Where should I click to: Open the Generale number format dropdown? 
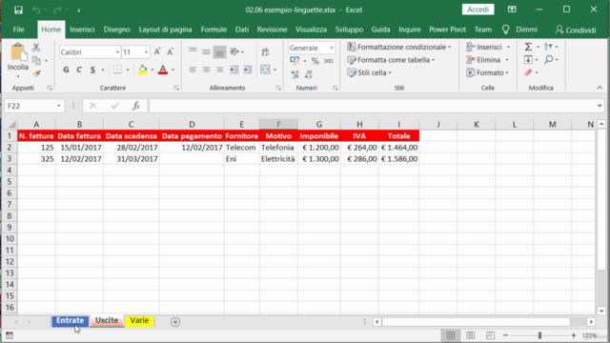click(332, 48)
